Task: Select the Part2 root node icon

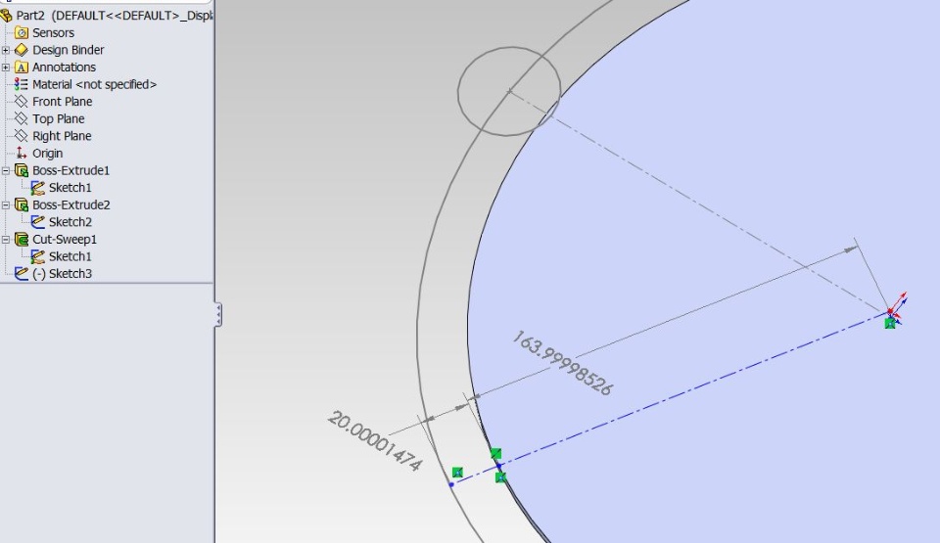Action: pyautogui.click(x=7, y=16)
